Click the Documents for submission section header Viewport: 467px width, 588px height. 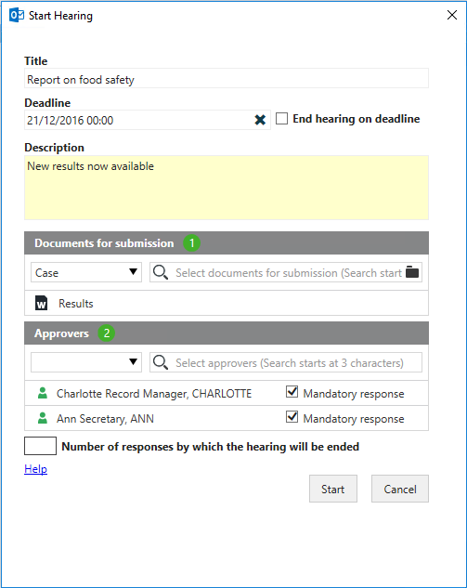pyautogui.click(x=227, y=243)
